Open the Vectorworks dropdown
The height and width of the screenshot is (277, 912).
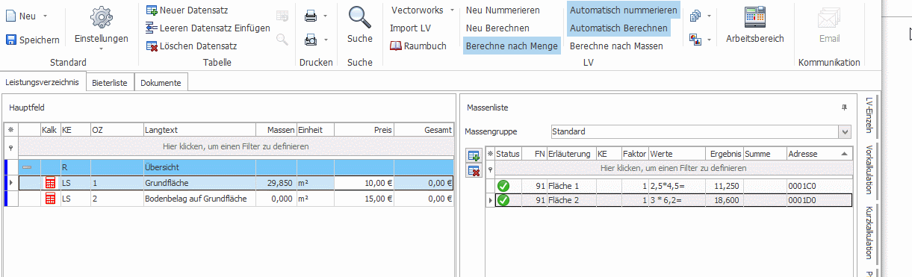(x=423, y=10)
